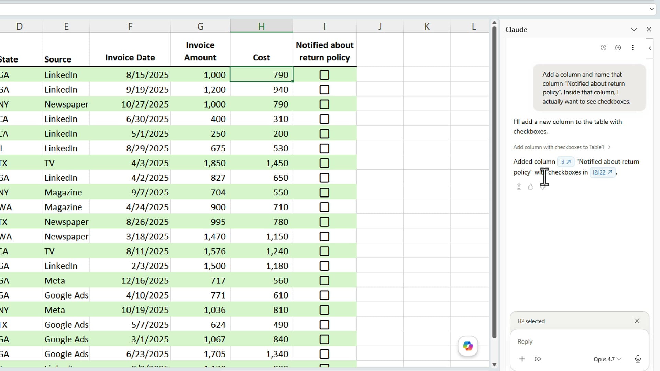This screenshot has height=371, width=660.
Task: Dismiss the H2 selected context chip
Action: point(637,321)
